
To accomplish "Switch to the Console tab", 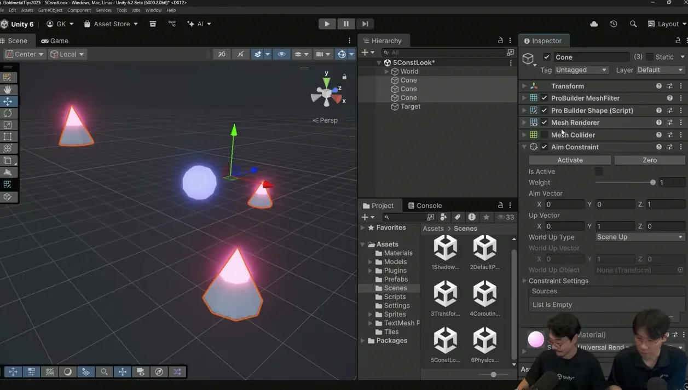I will [425, 206].
